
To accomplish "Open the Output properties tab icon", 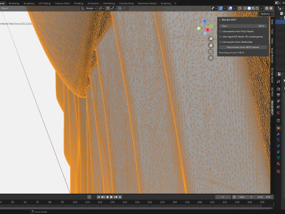I will tap(278, 95).
